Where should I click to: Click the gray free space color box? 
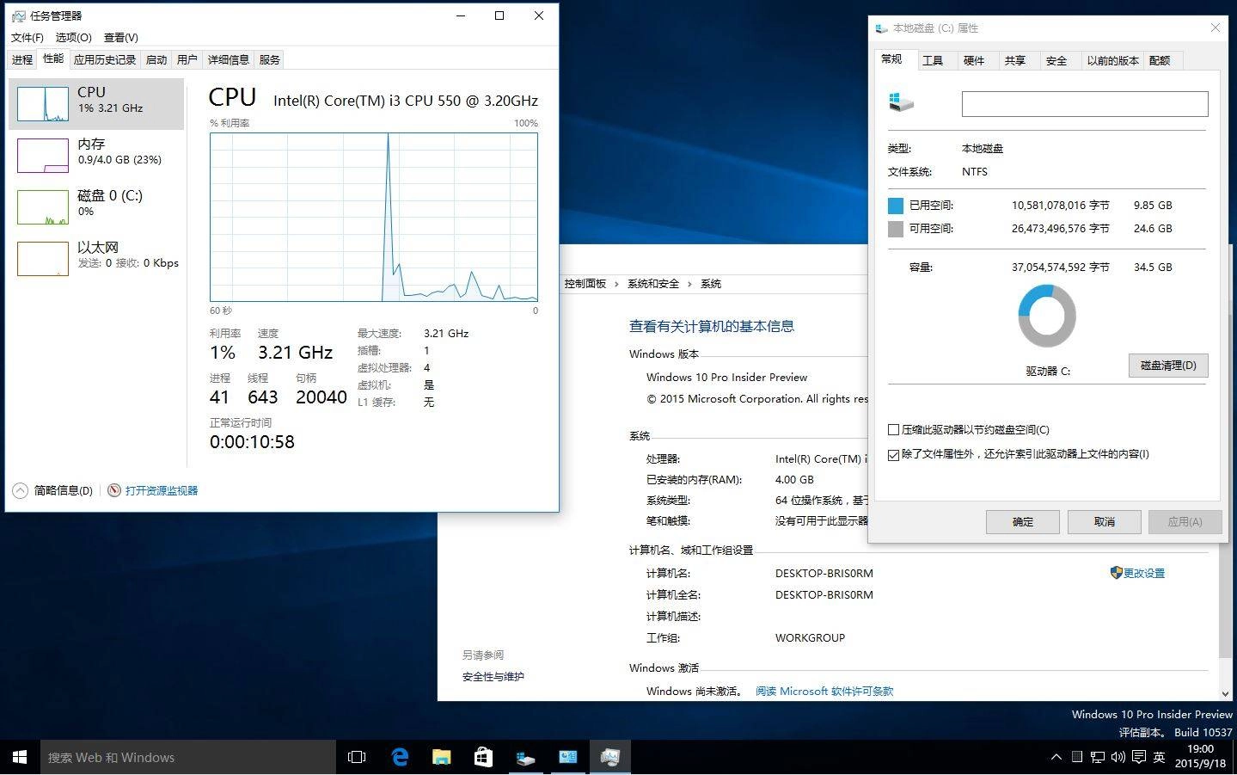896,229
